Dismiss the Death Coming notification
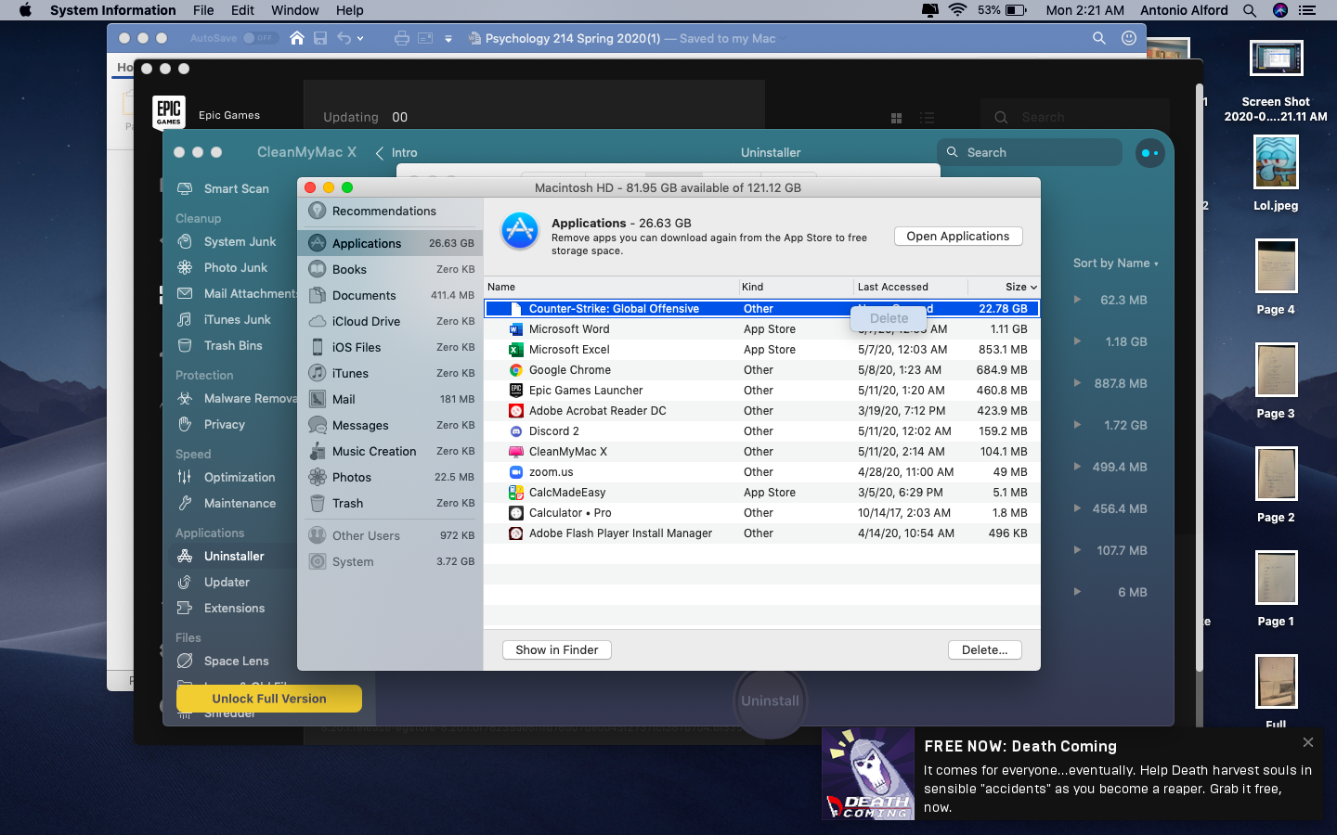The width and height of the screenshot is (1337, 835). [1308, 742]
